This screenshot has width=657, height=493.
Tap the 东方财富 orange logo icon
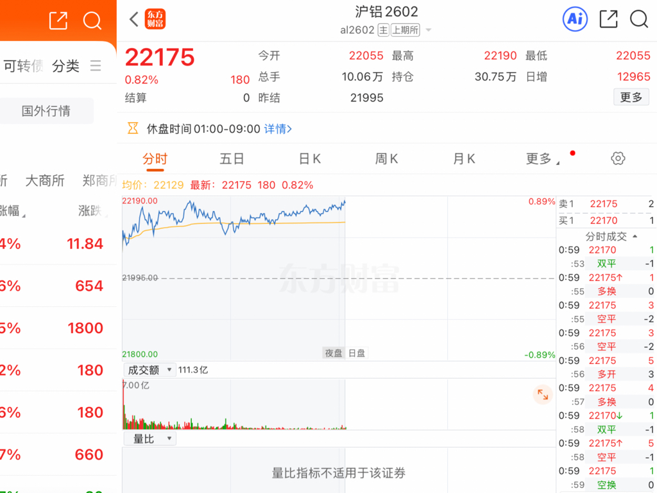155,19
